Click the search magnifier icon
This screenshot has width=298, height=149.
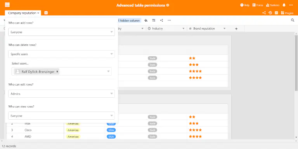coord(293,20)
